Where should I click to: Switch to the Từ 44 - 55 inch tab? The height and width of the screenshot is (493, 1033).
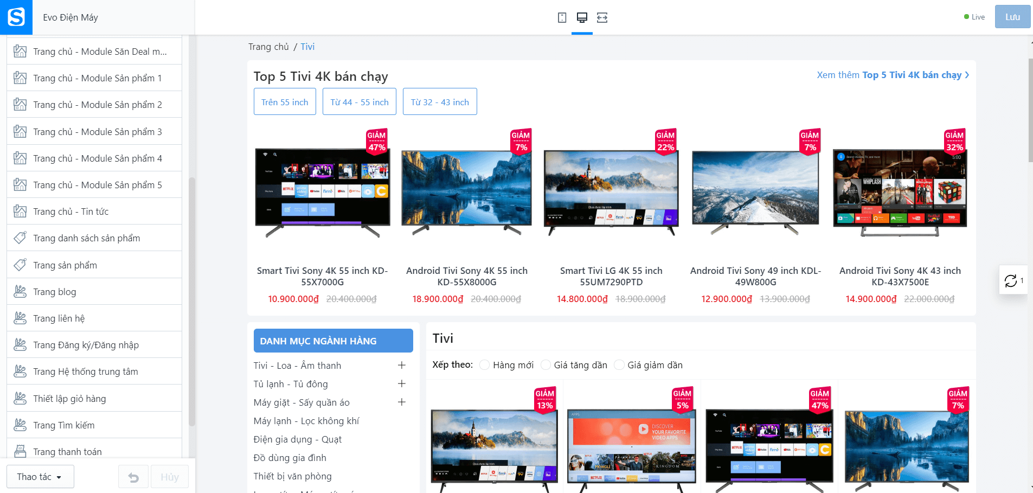pyautogui.click(x=360, y=102)
